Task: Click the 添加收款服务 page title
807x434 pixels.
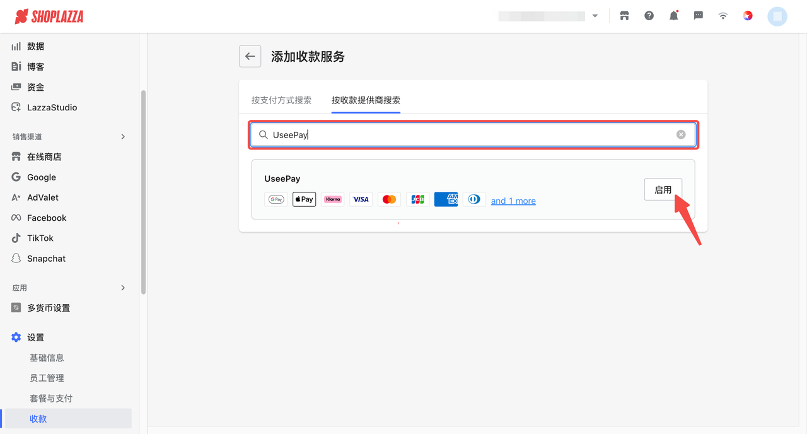Action: click(308, 57)
